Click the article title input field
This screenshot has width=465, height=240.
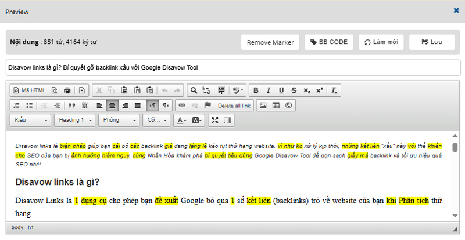point(233,67)
